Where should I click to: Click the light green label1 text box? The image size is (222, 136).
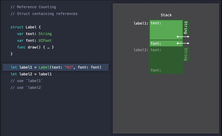[166, 30]
